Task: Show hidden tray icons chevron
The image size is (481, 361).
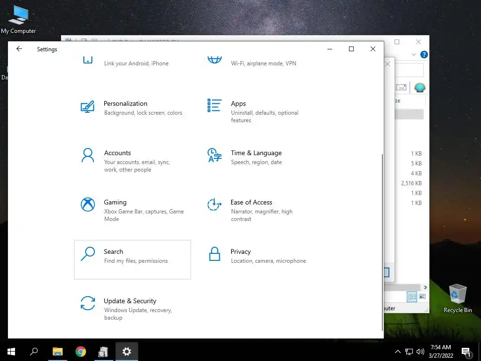Action: pos(397,352)
